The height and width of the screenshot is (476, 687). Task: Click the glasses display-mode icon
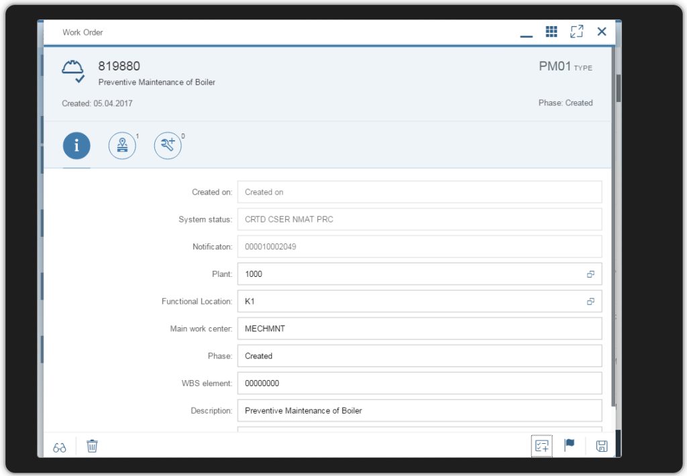[x=60, y=447]
